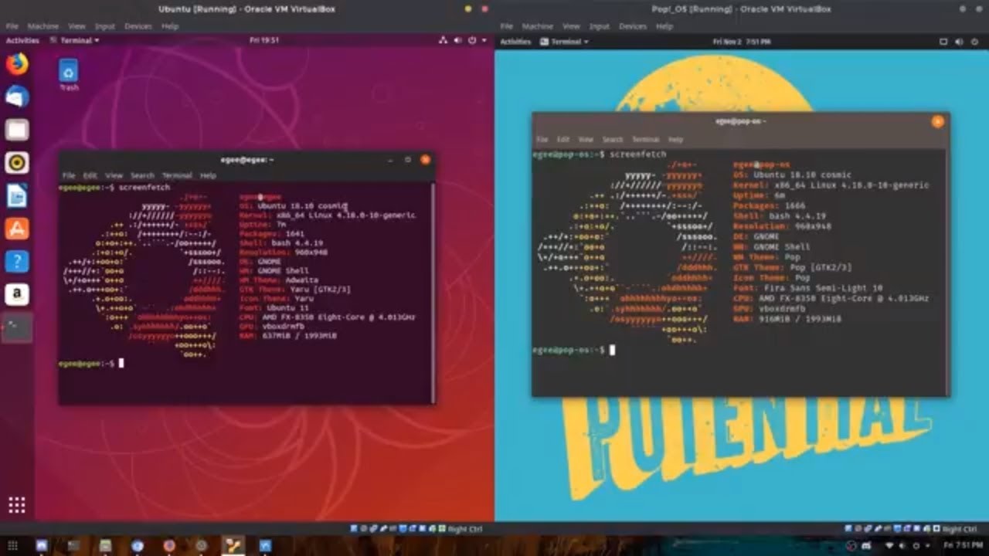The width and height of the screenshot is (989, 556).
Task: Open the Terminal app menu in the Ubuntu top bar
Action: coord(75,40)
